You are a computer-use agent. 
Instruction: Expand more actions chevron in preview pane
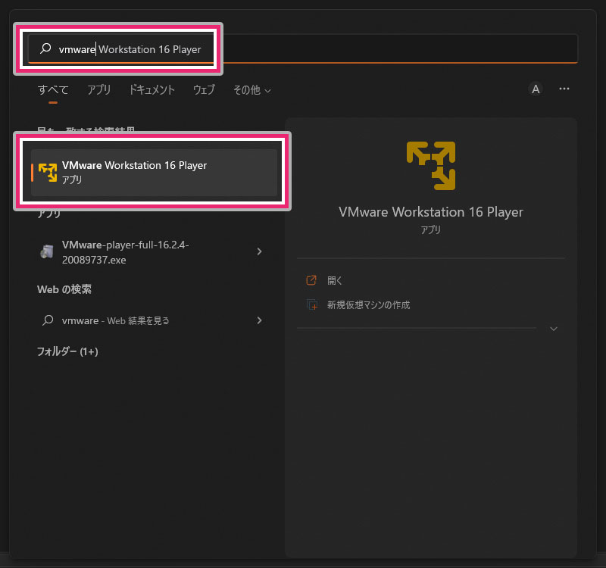[x=554, y=329]
